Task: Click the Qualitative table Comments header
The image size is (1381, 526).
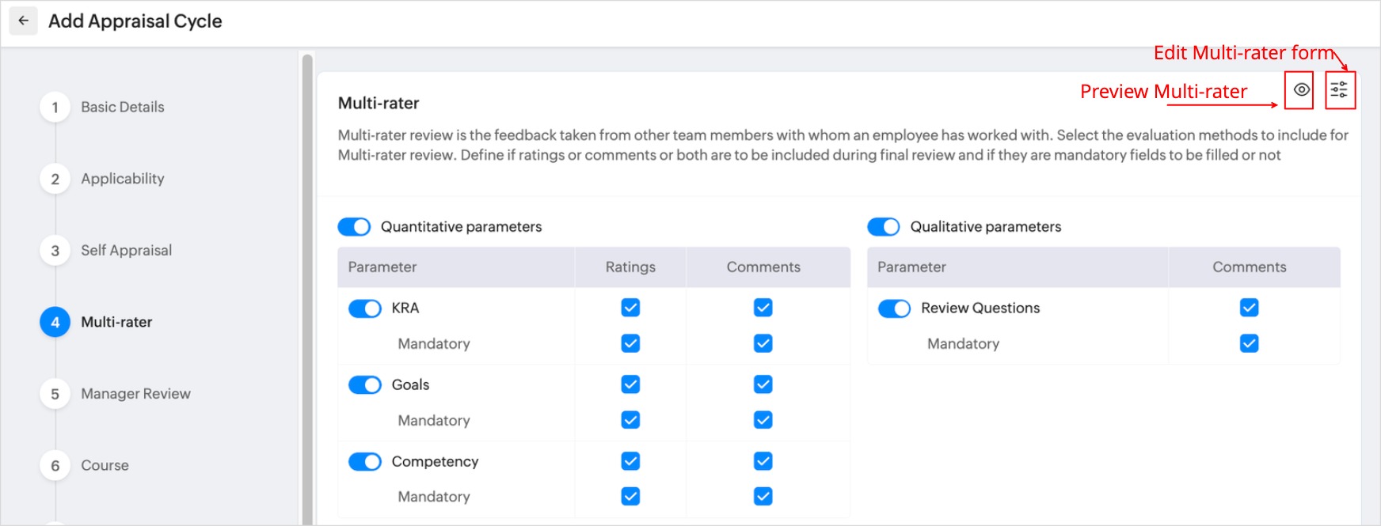Action: pos(1250,267)
